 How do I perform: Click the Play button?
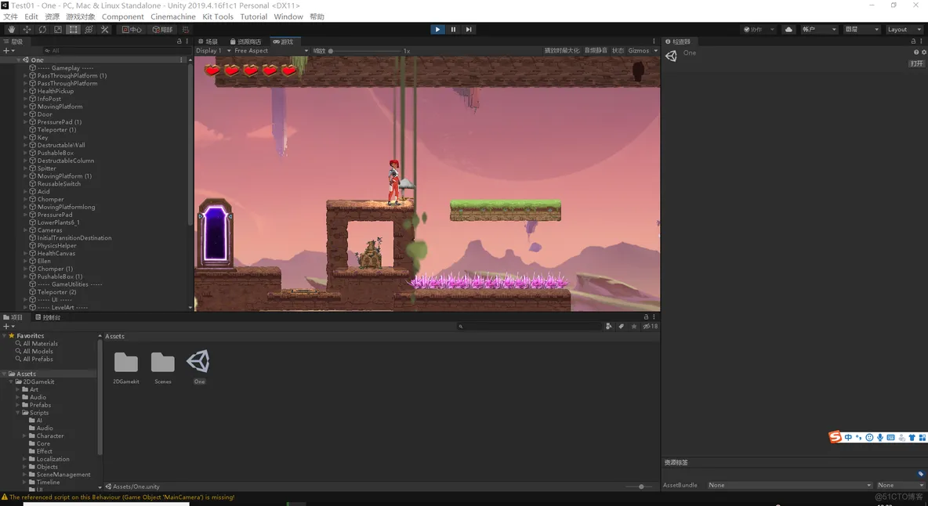pos(437,30)
